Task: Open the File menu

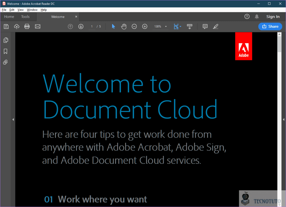Action: coord(4,10)
